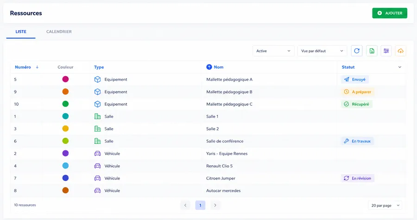Viewport: 417px width, 220px height.
Task: Switch to the CALENDRIER tab
Action: tap(59, 32)
